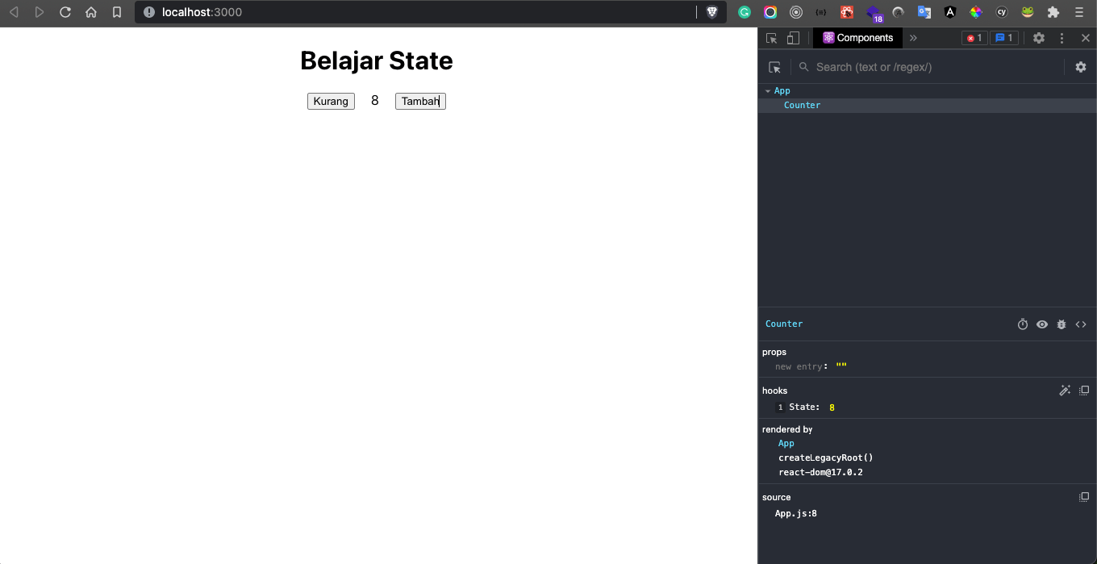Open the green frog extension

(x=1028, y=12)
